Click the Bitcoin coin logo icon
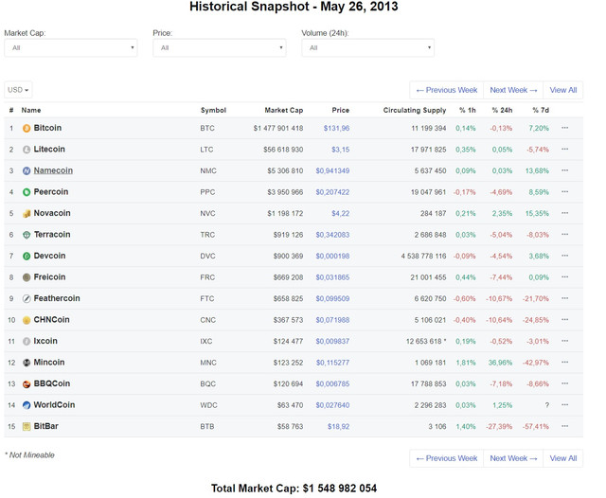Viewport: 606px width, 498px height. [x=27, y=128]
